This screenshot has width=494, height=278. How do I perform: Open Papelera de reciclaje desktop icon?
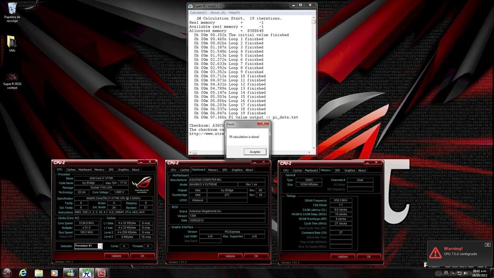click(12, 12)
